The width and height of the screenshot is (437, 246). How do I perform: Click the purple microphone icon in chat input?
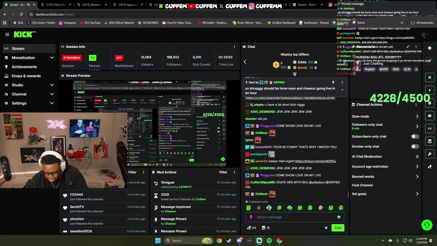pos(251,217)
